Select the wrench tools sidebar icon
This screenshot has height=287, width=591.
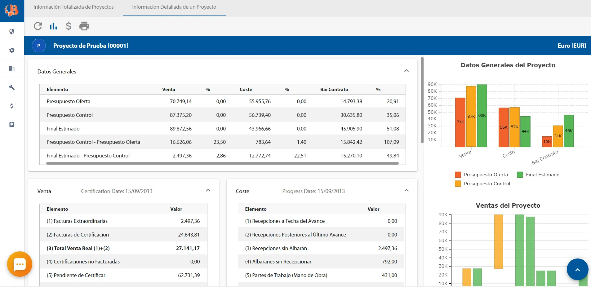(12, 87)
